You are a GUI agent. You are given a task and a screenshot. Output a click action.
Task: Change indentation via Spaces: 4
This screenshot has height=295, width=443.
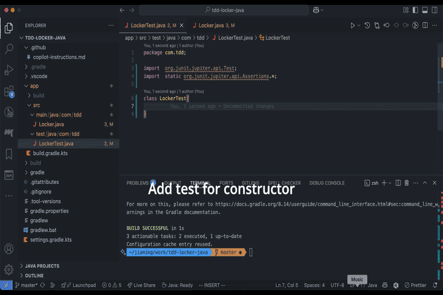pyautogui.click(x=314, y=285)
